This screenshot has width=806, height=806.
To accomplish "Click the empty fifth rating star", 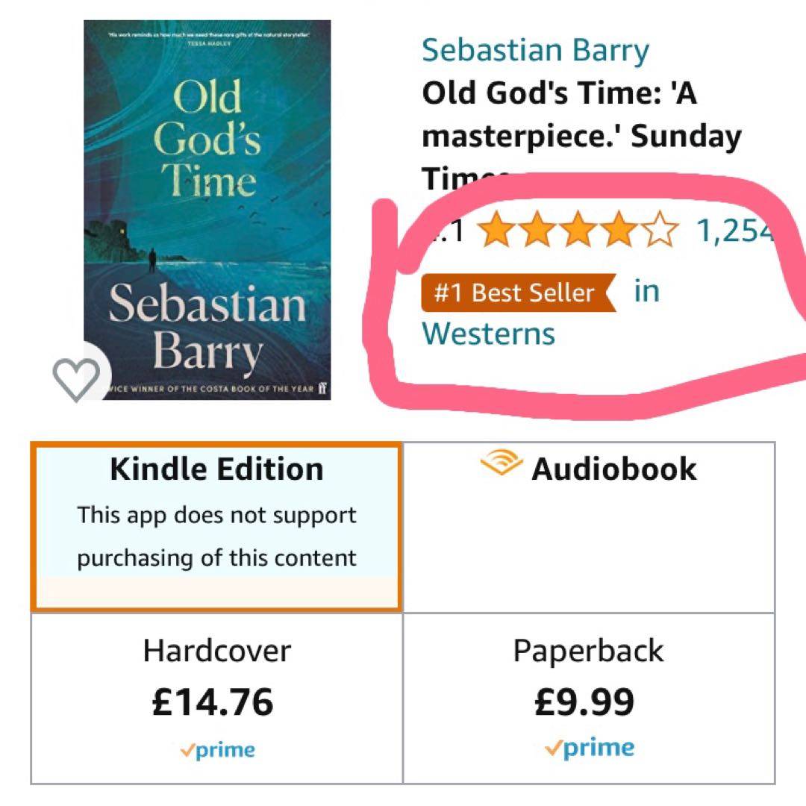I will [660, 232].
